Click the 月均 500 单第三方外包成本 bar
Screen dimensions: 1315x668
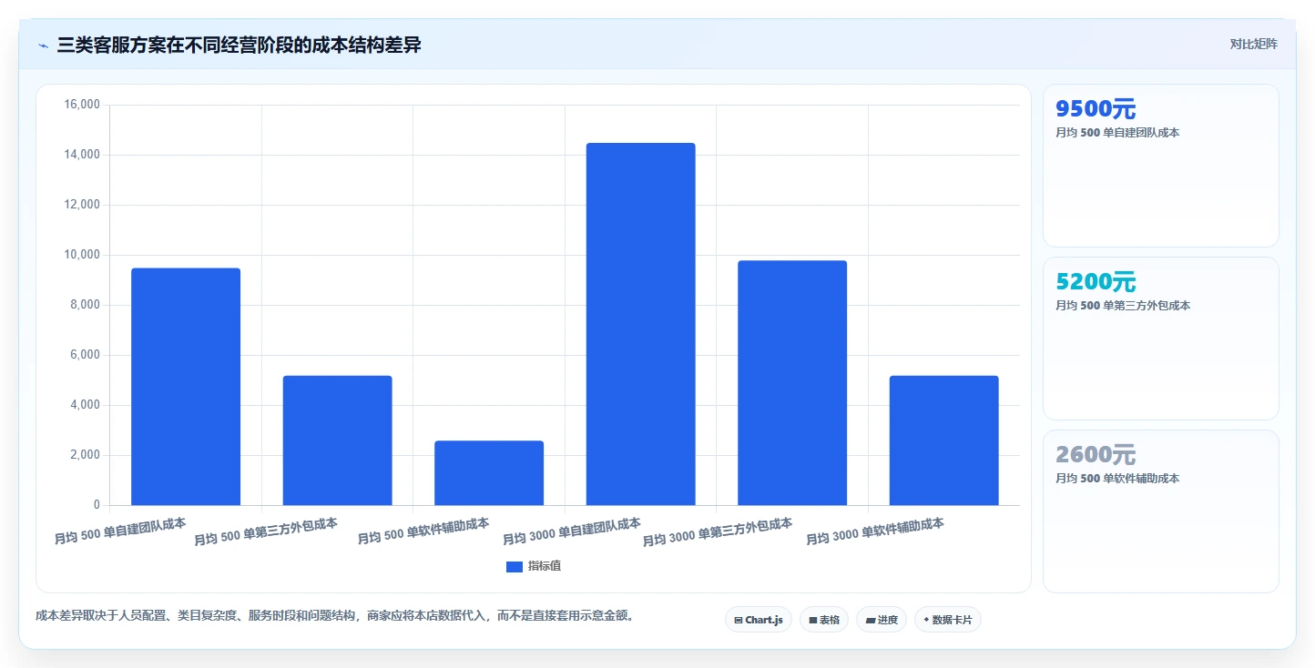337,440
